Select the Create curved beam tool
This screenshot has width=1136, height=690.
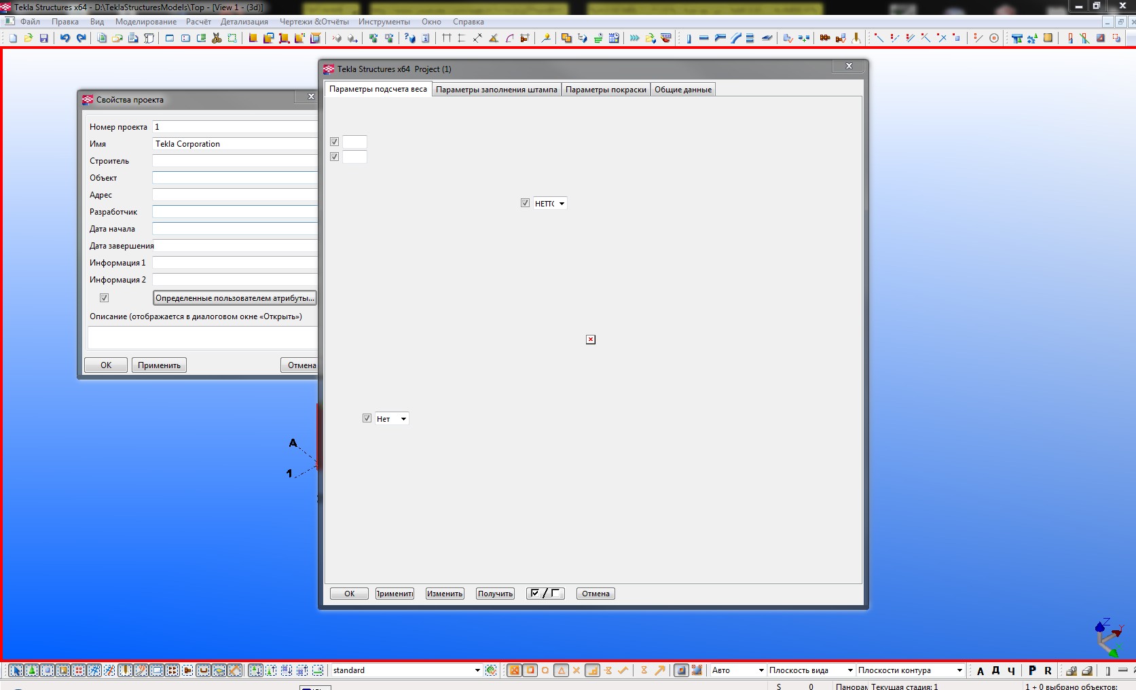735,38
